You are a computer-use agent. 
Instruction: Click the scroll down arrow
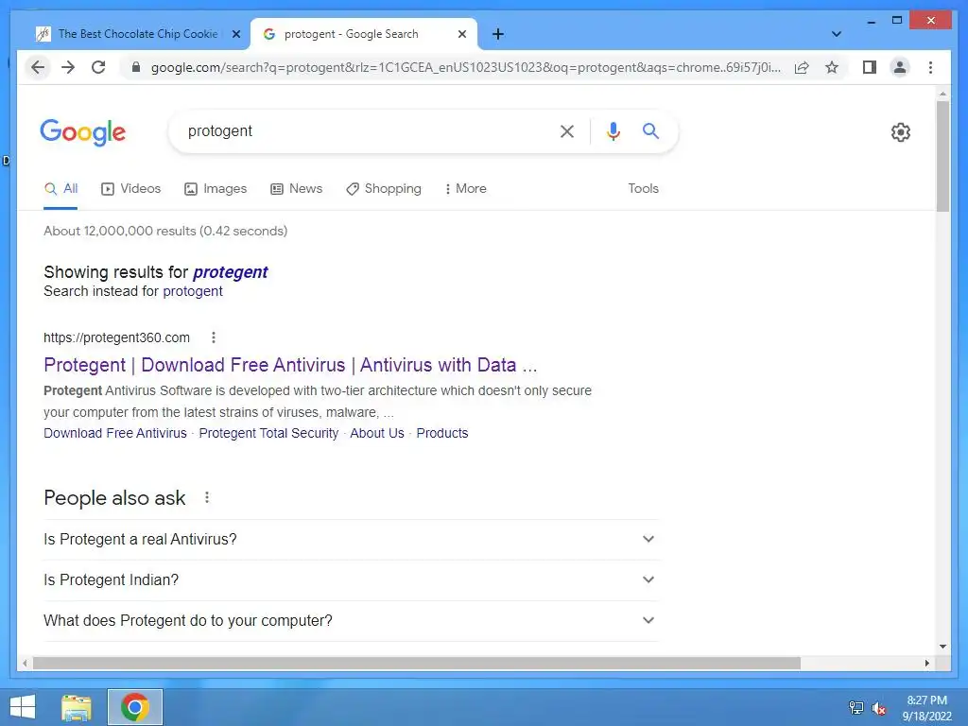942,647
